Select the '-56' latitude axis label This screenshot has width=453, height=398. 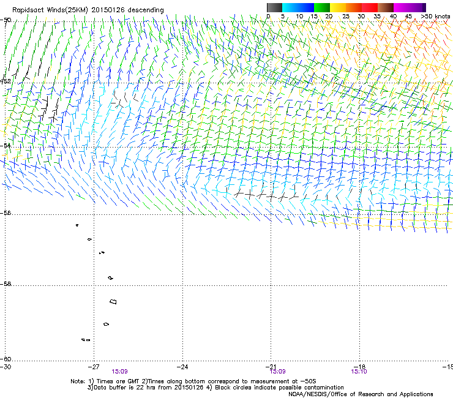[6, 212]
